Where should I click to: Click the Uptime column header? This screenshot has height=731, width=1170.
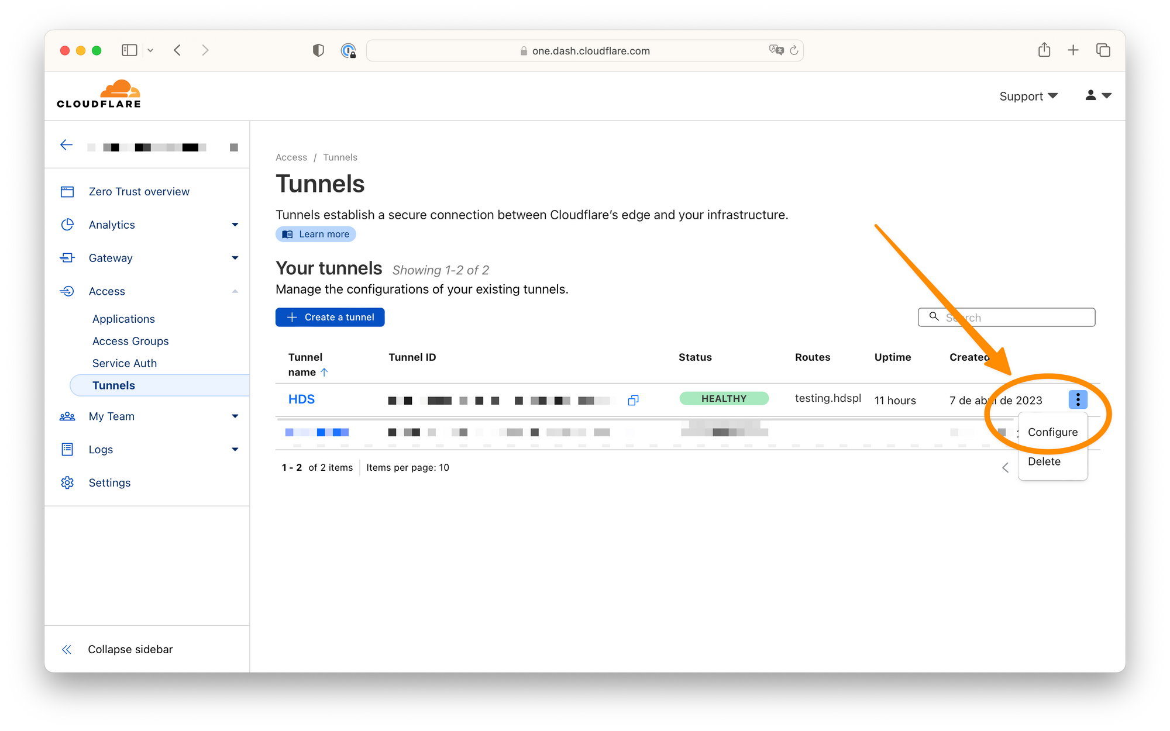coord(893,357)
